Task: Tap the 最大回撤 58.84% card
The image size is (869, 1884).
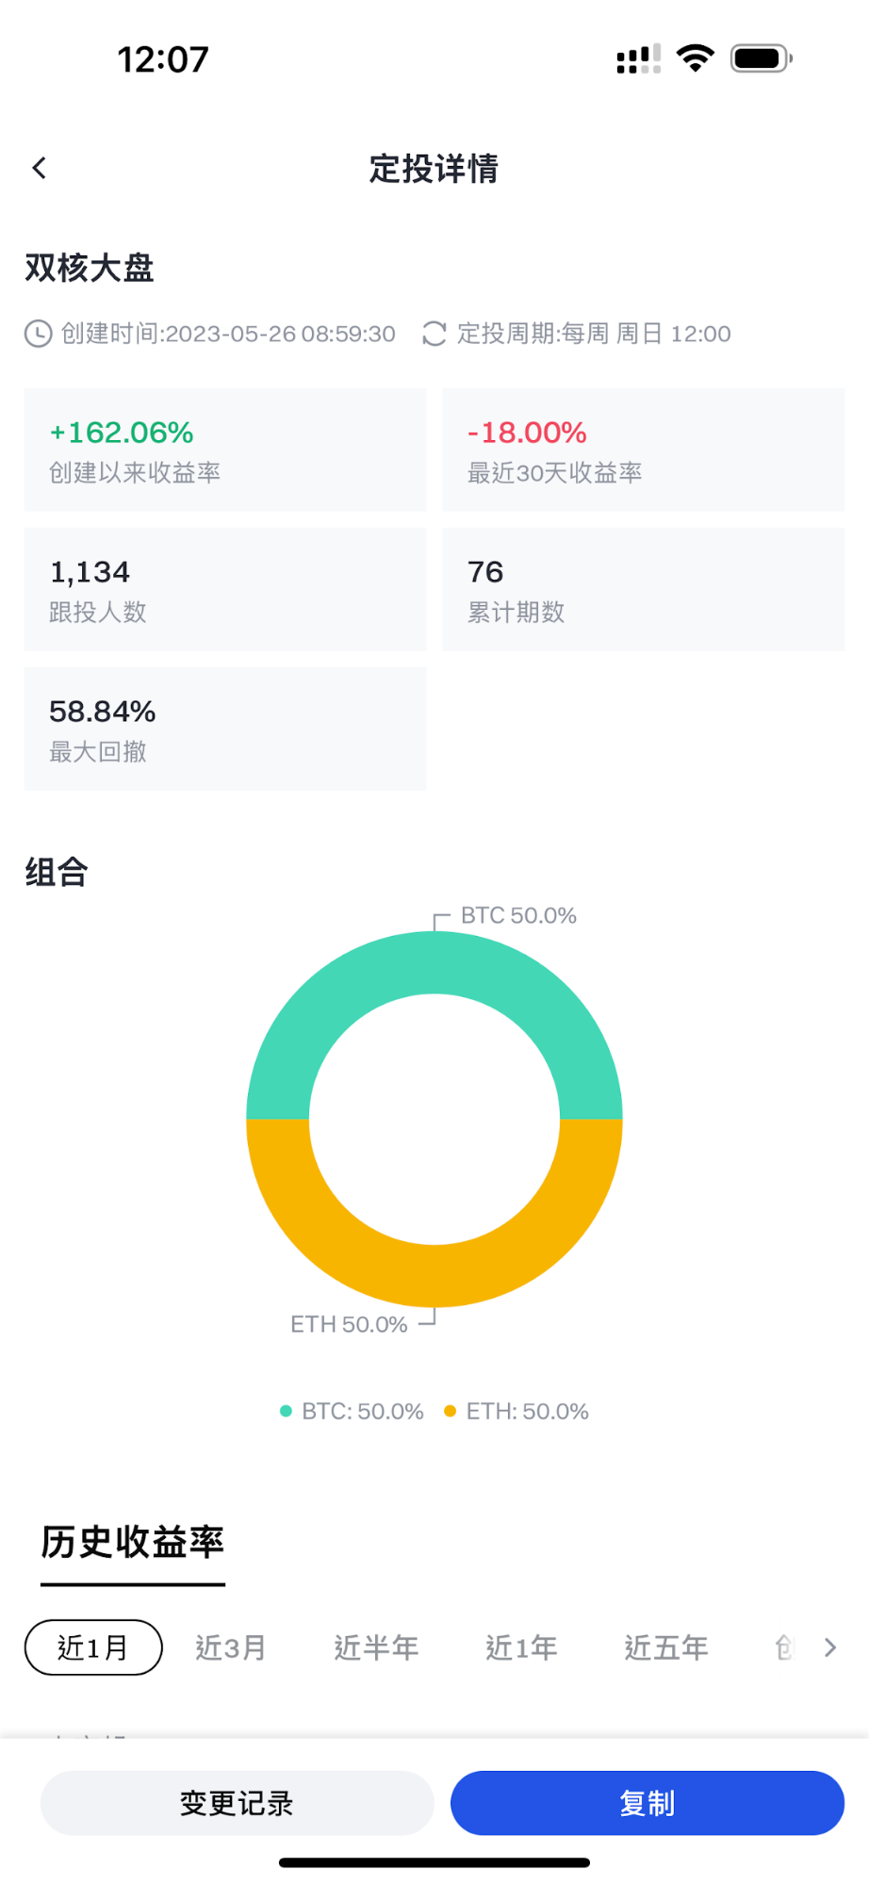Action: coord(225,729)
